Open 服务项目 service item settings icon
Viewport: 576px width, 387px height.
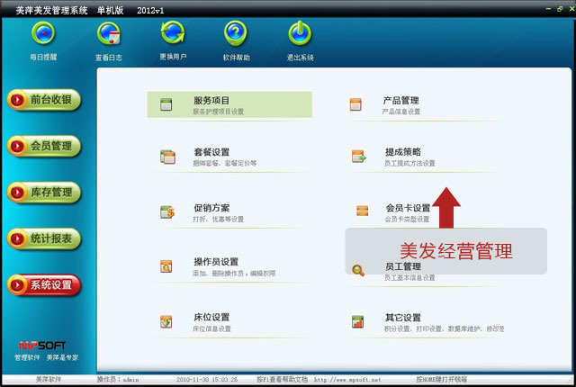coord(166,104)
